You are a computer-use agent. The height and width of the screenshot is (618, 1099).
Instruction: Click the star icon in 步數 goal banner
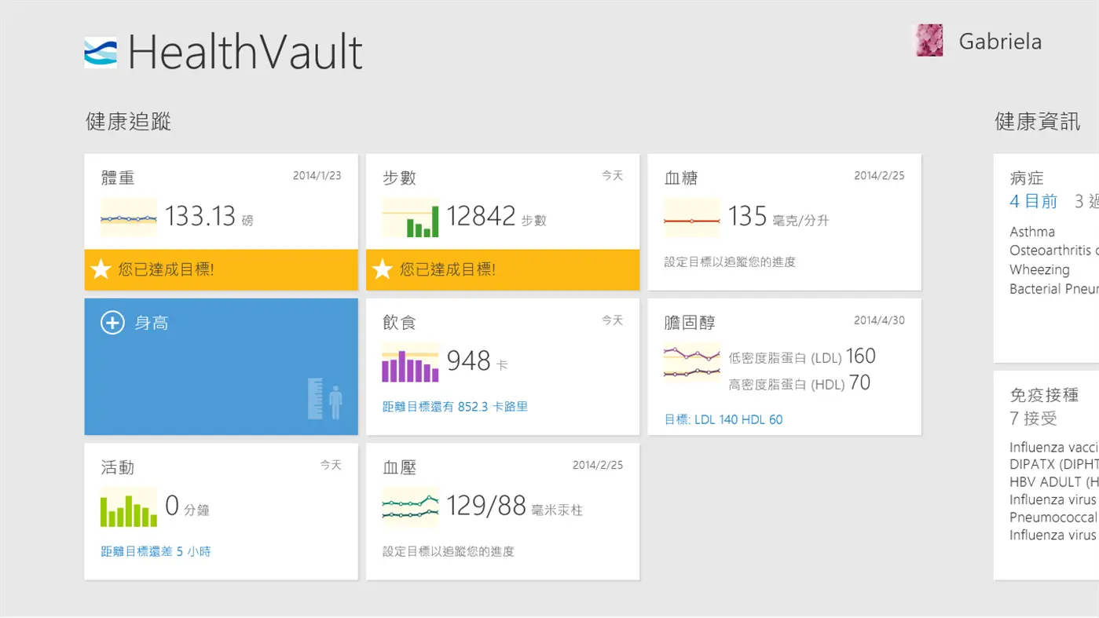383,269
